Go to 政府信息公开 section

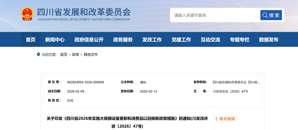click(89, 40)
